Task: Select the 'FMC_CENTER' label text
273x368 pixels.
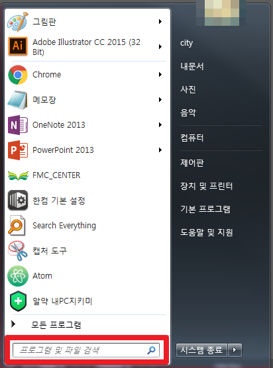Action: [x=56, y=175]
